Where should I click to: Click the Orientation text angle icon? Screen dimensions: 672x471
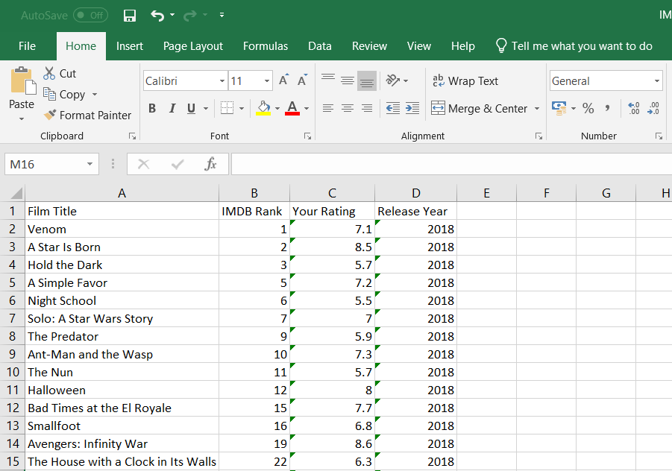(393, 80)
